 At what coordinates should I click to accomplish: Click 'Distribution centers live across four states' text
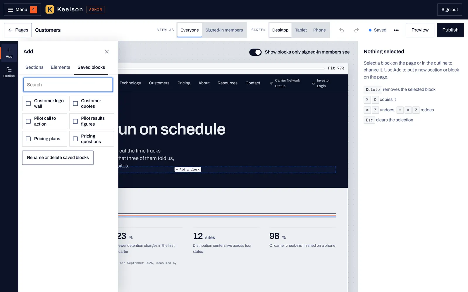(x=222, y=248)
